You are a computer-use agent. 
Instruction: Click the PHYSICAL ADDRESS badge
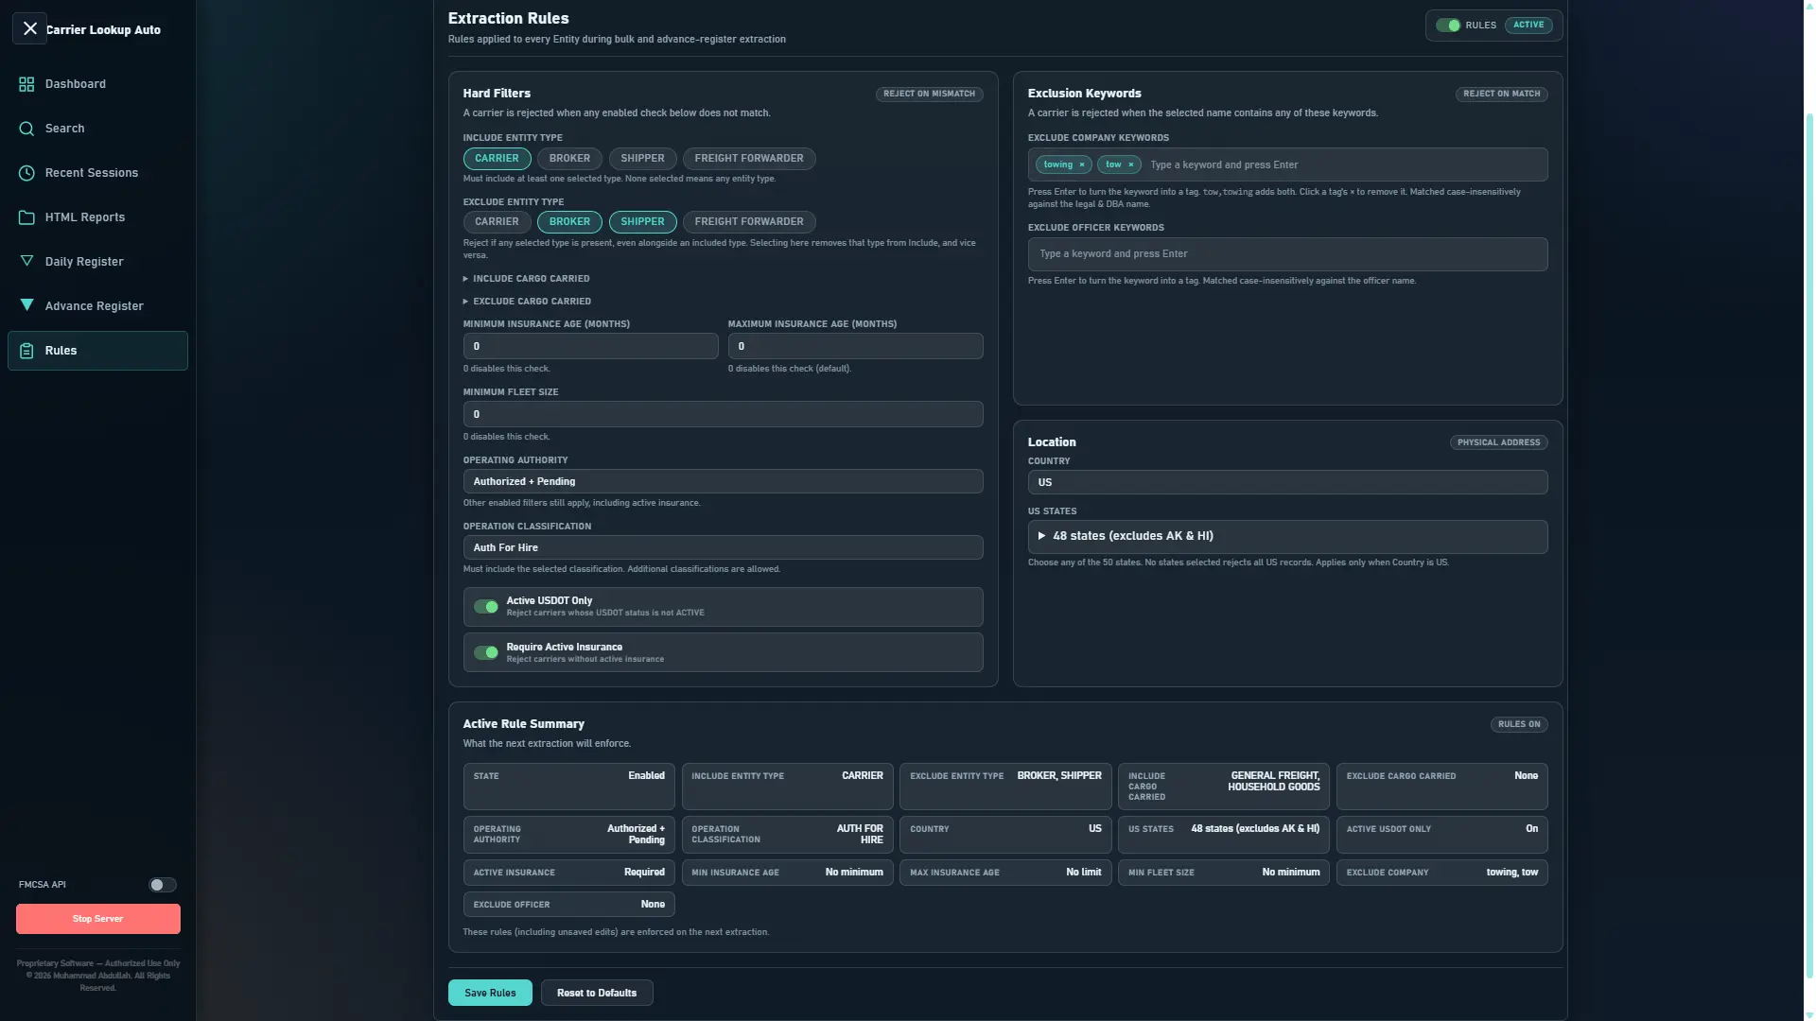tap(1498, 442)
